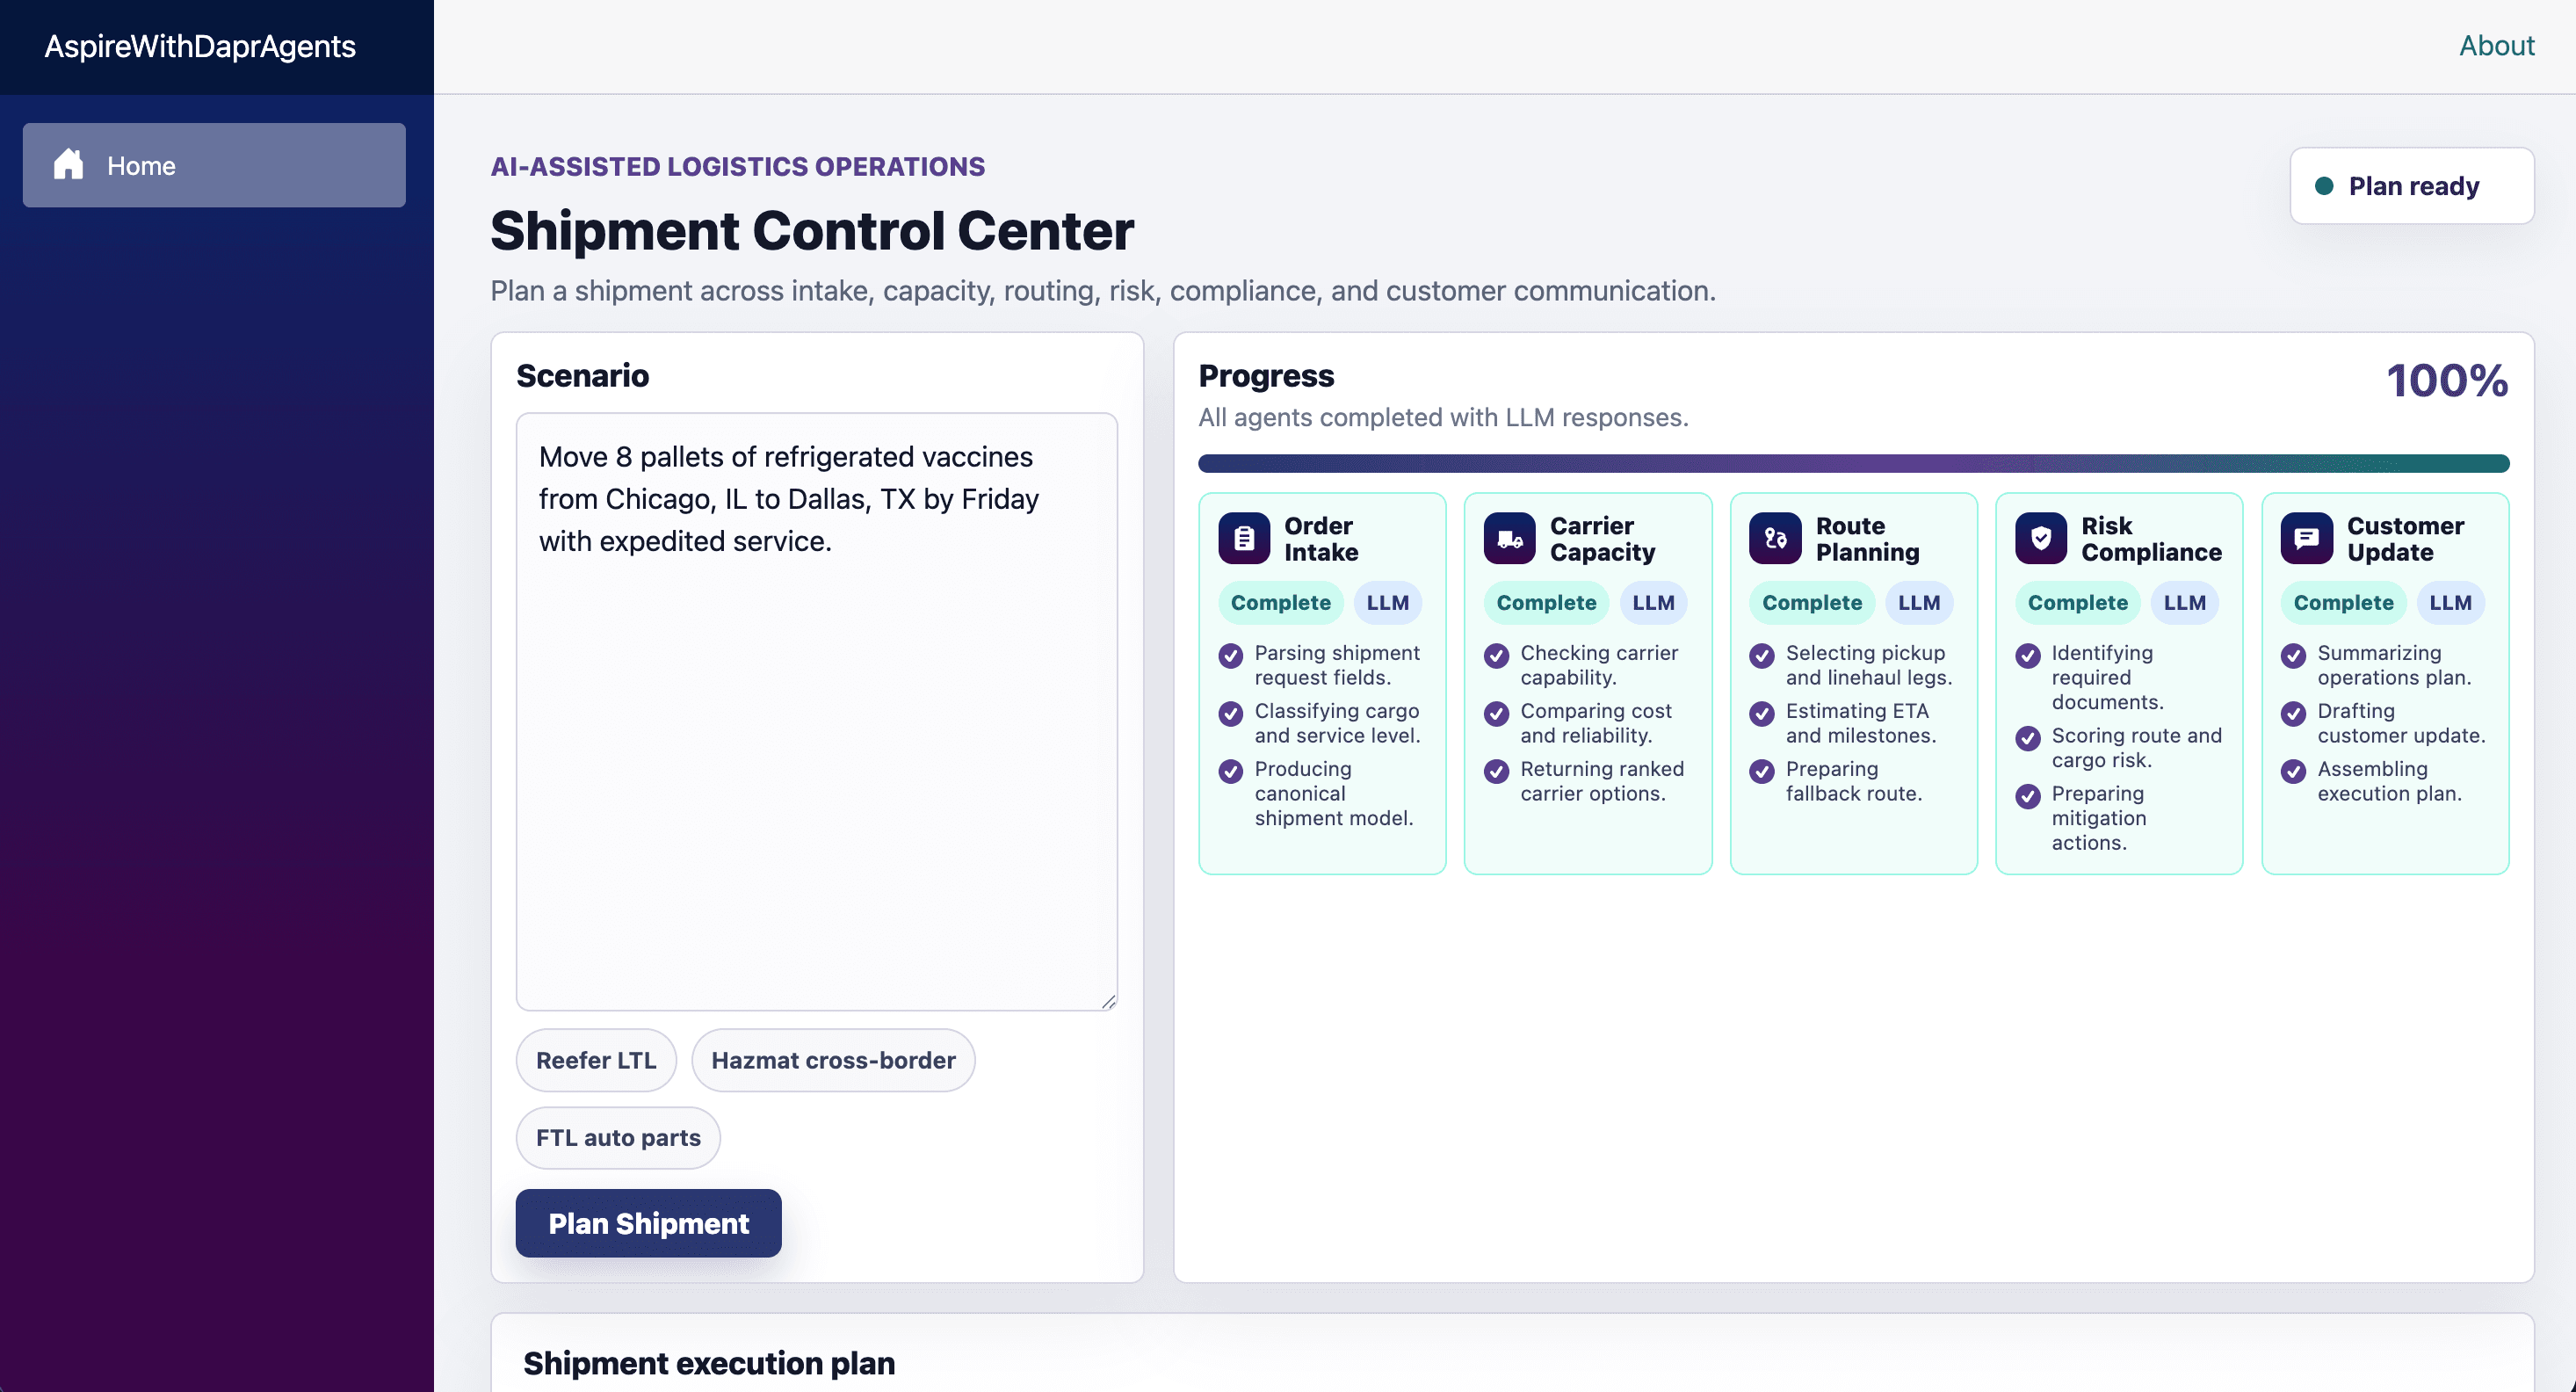This screenshot has height=1392, width=2576.
Task: Click checkmark beside Assembling execution plan
Action: pyautogui.click(x=2293, y=772)
